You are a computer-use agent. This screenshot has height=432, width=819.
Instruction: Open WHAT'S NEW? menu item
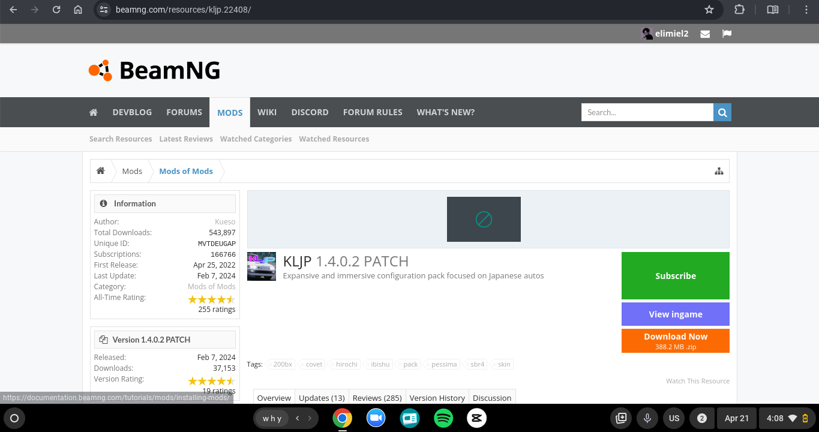pyautogui.click(x=446, y=112)
